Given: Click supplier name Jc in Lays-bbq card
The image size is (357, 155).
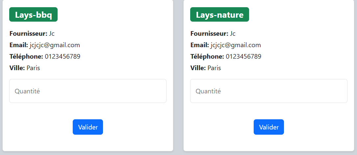Looking at the screenshot, I should (x=52, y=33).
